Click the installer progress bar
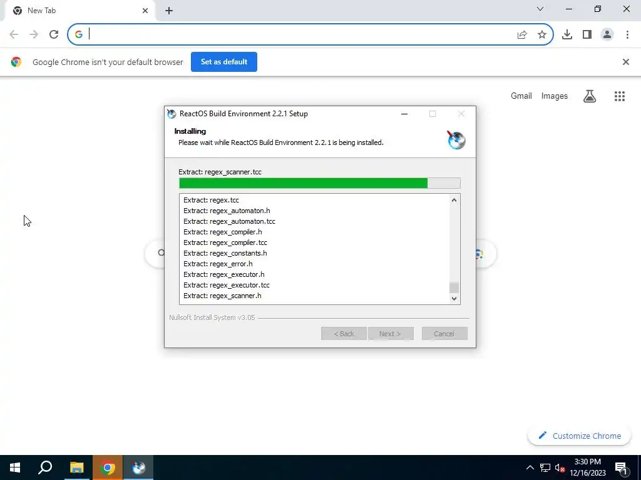The image size is (641, 480). 320,183
